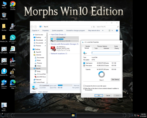The image size is (147, 118).
Task: Switch to the Security tab
Action: point(88,46)
